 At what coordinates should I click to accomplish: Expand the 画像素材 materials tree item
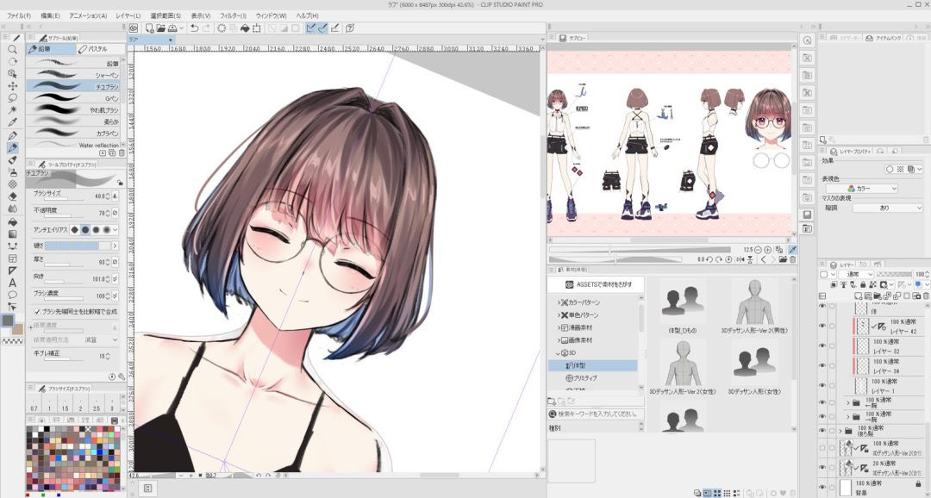click(559, 340)
